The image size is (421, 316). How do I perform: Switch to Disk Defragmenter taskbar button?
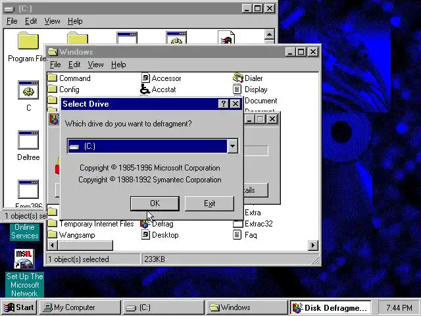tap(330, 307)
